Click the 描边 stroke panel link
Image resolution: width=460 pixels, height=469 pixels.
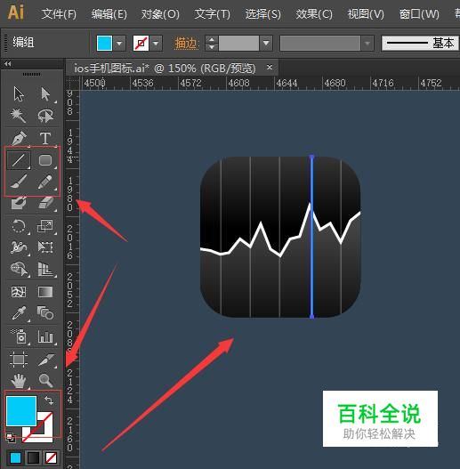(186, 44)
